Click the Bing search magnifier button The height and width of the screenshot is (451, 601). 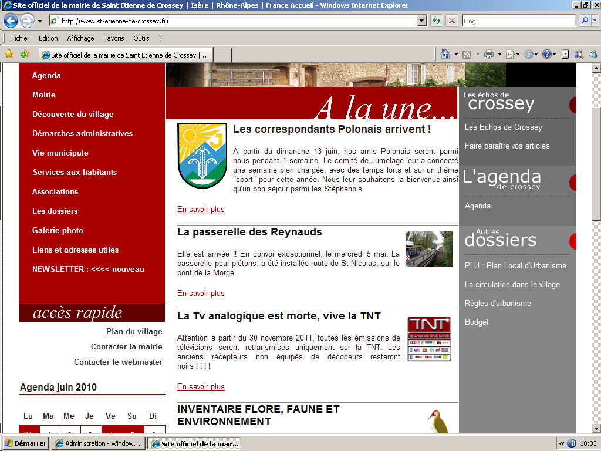point(585,21)
